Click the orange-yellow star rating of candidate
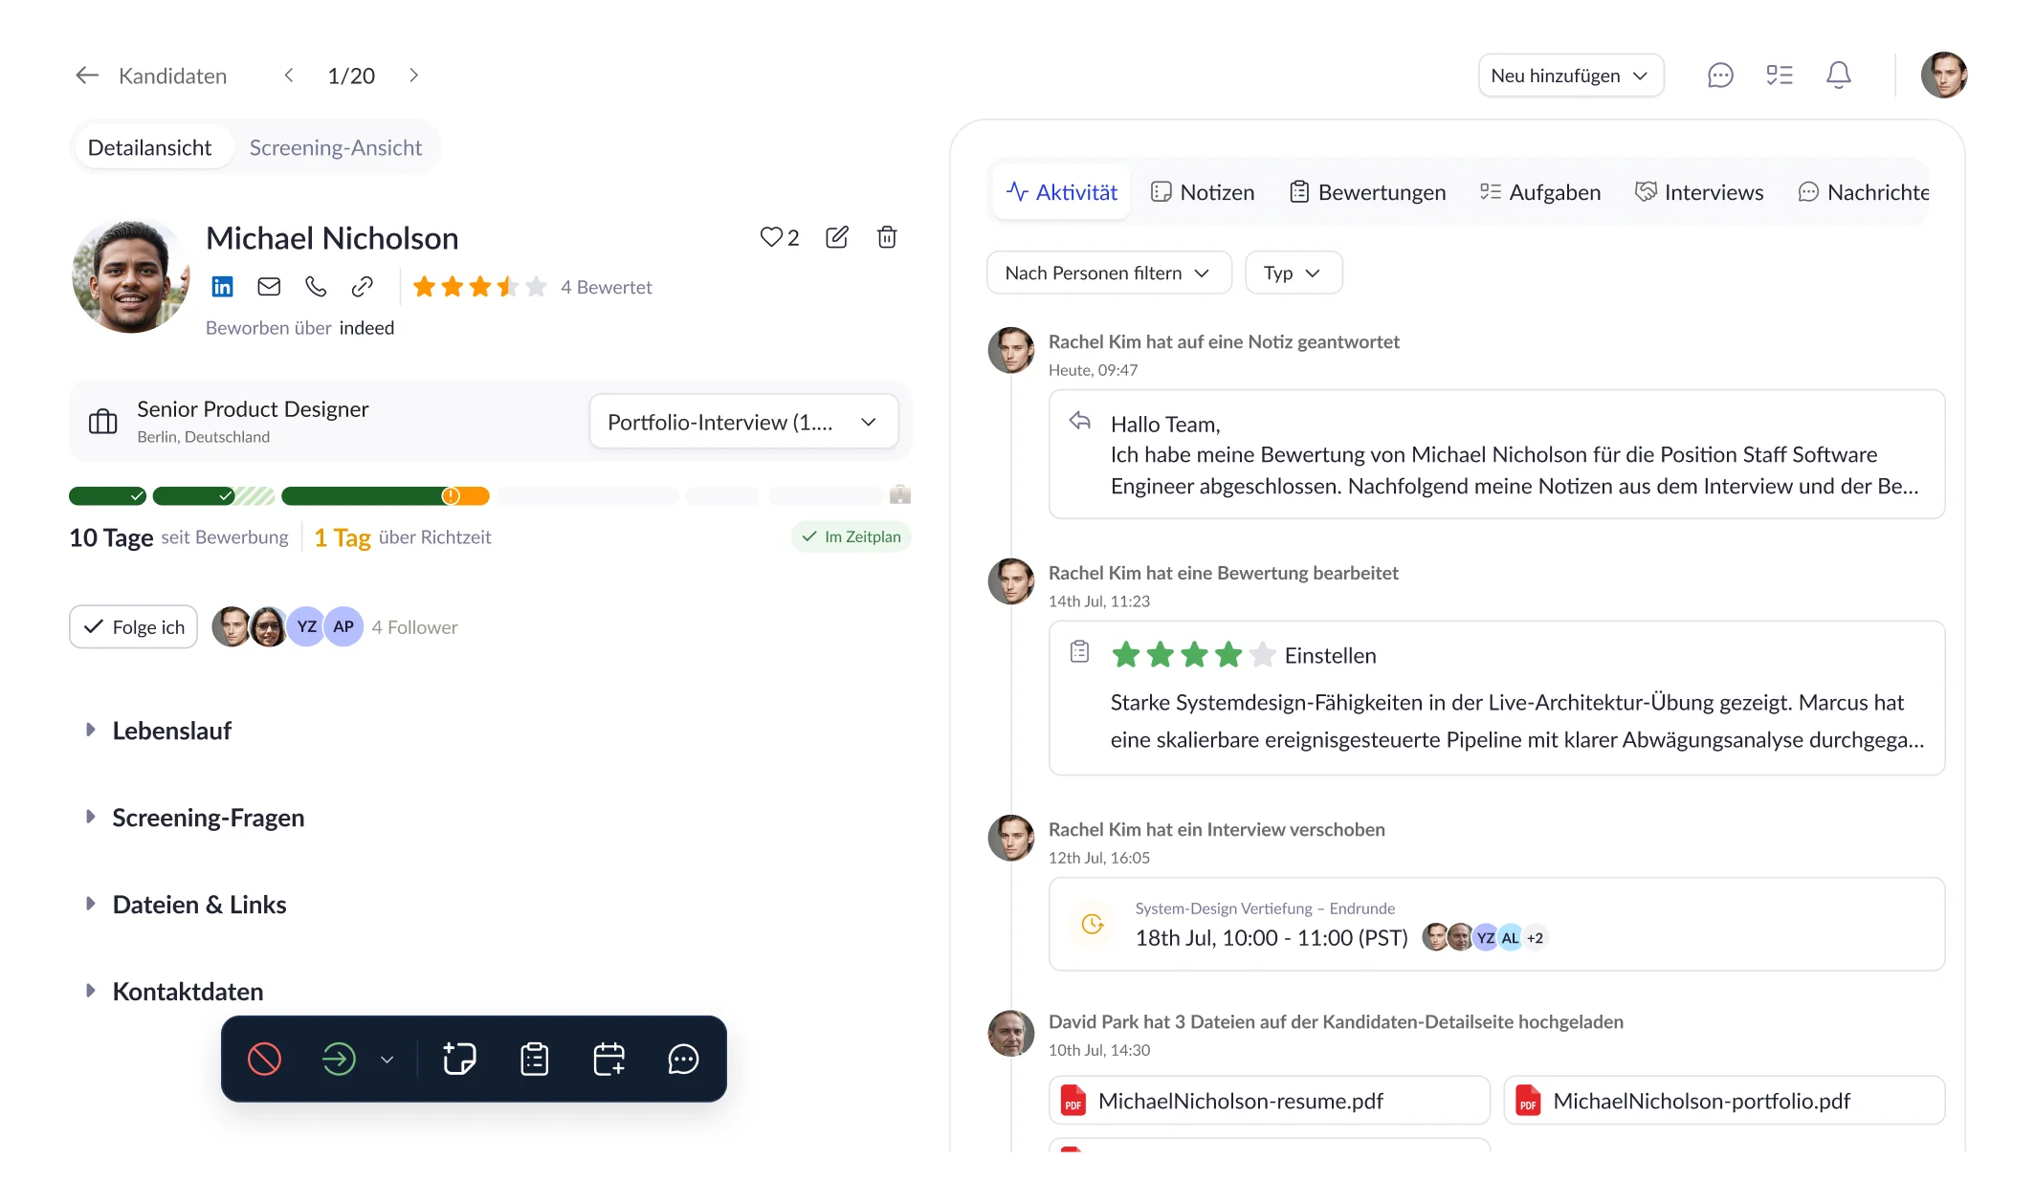This screenshot has width=2035, height=1181. [x=479, y=287]
